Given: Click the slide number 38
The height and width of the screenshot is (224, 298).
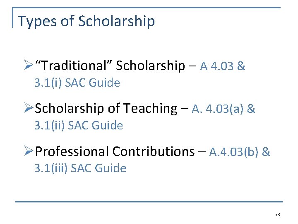Looking at the screenshot, I should [277, 214].
